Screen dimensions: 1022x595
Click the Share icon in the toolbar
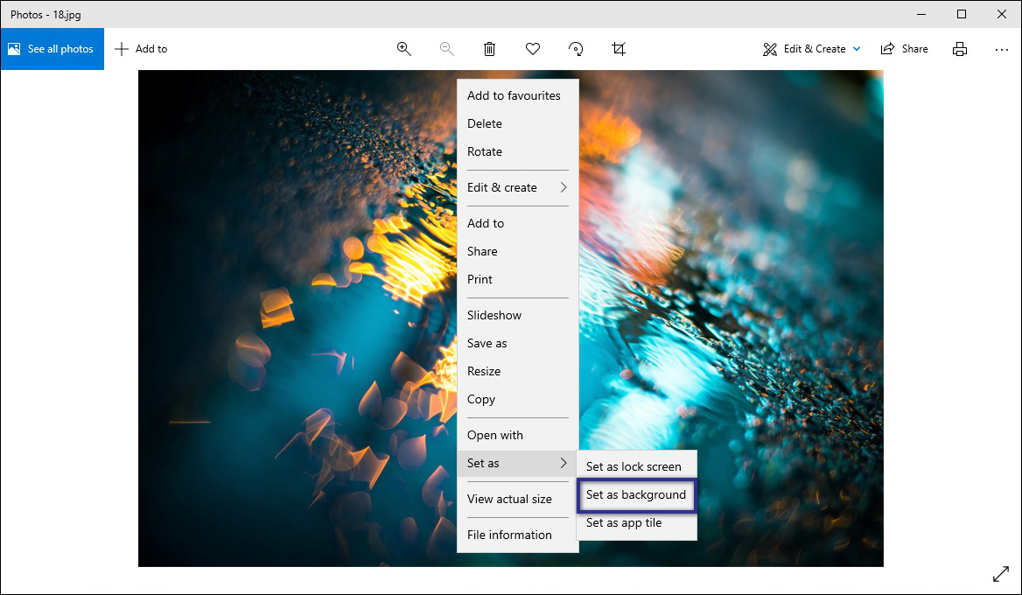(904, 49)
